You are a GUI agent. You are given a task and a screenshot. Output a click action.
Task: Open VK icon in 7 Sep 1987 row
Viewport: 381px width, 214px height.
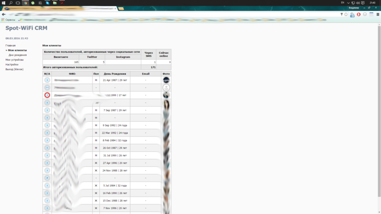coord(47,110)
